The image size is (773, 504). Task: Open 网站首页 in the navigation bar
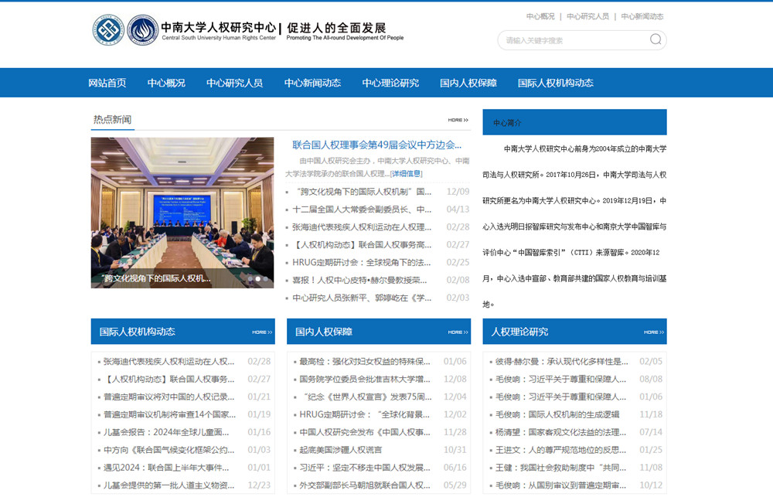point(107,83)
